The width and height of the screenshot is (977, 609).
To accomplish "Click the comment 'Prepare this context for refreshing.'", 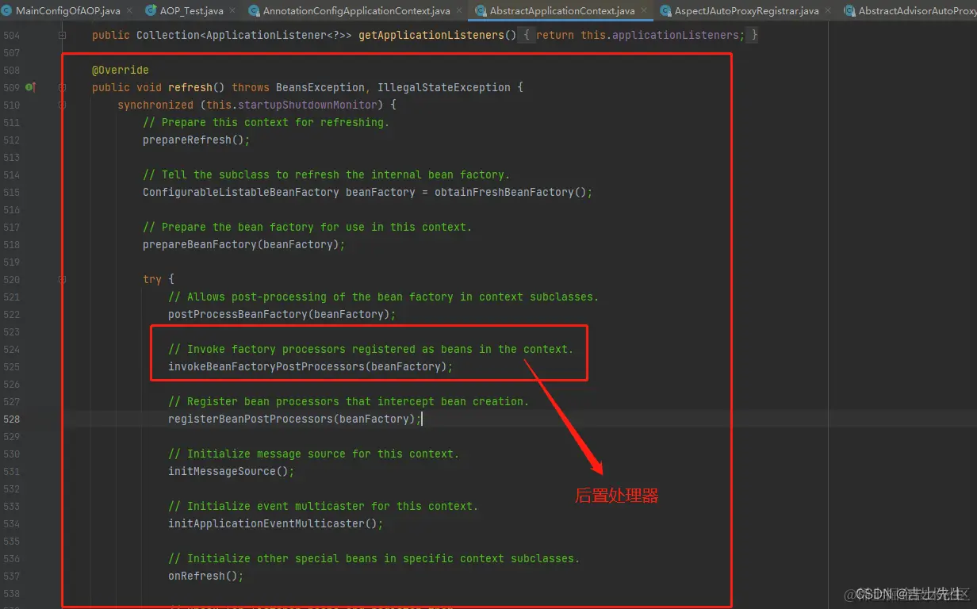I will (266, 122).
